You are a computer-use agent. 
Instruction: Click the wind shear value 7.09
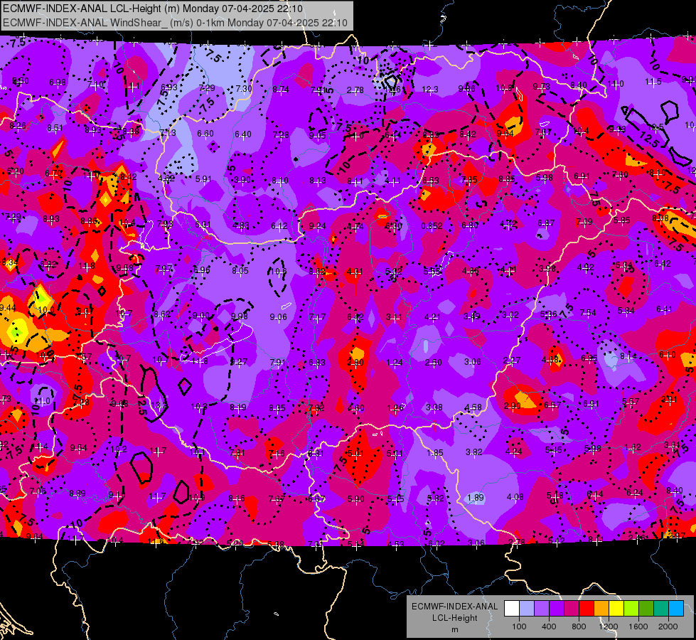coord(584,222)
